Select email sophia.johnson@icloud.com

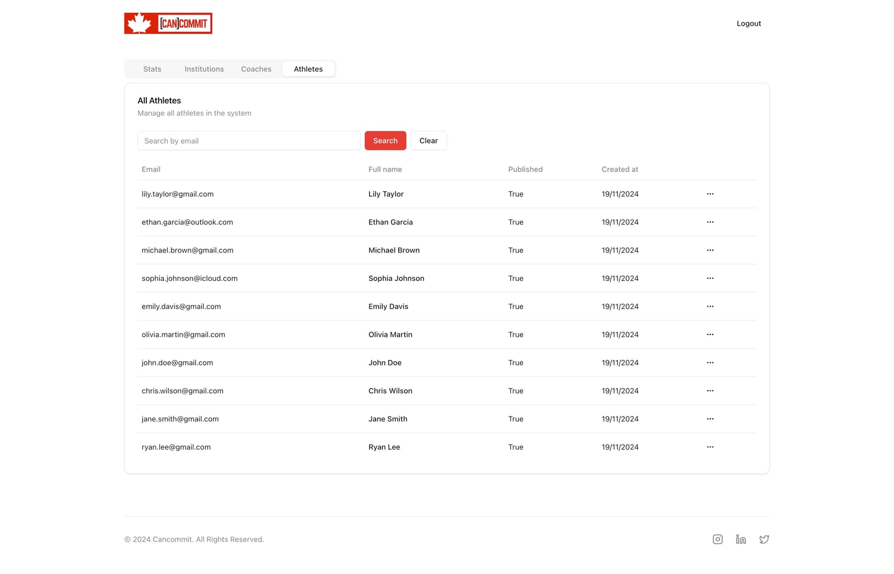point(189,278)
